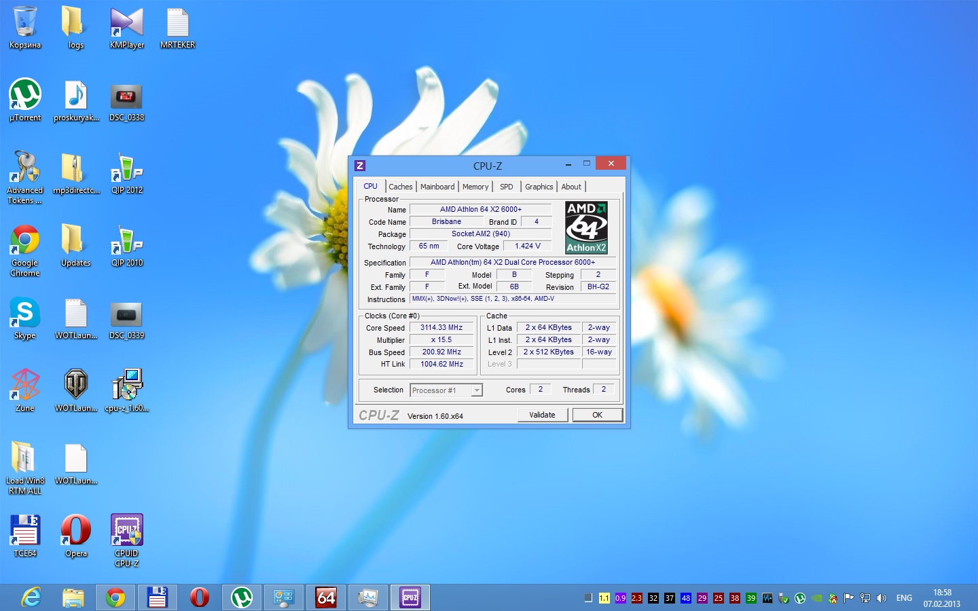Screen dimensions: 978x611
Task: Open the Google Chrome desktop shortcut
Action: 25,241
